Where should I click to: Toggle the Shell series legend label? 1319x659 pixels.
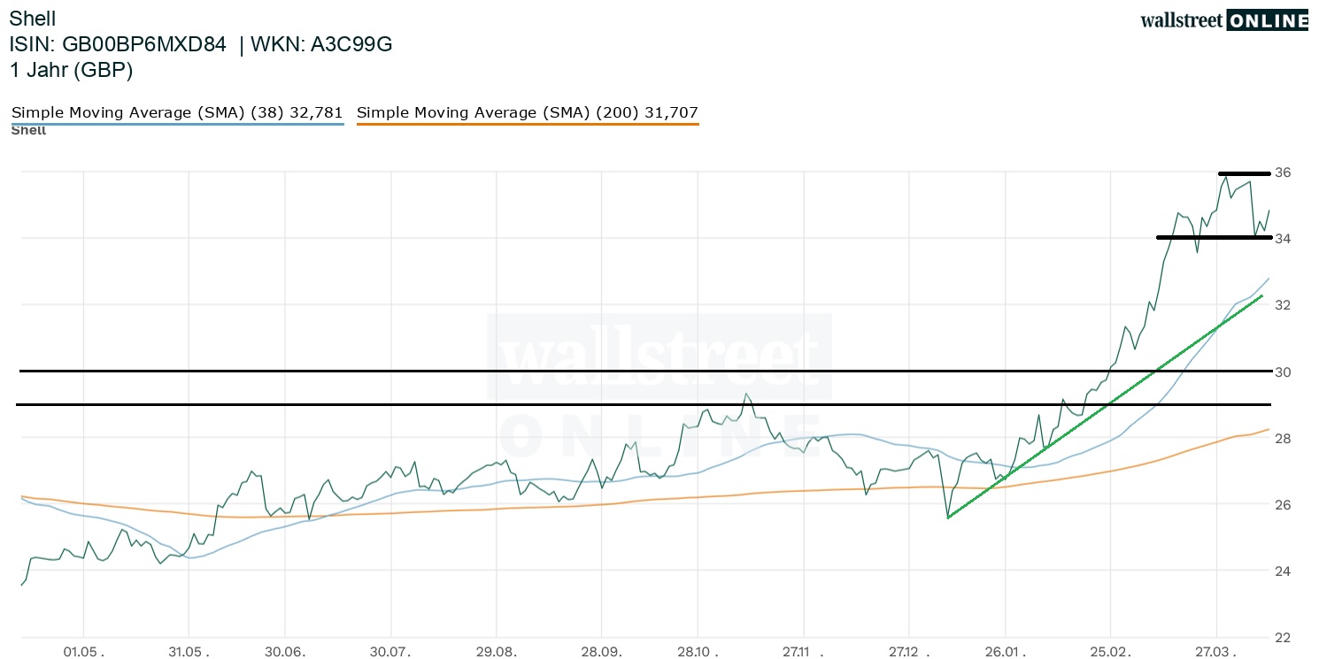[x=28, y=131]
